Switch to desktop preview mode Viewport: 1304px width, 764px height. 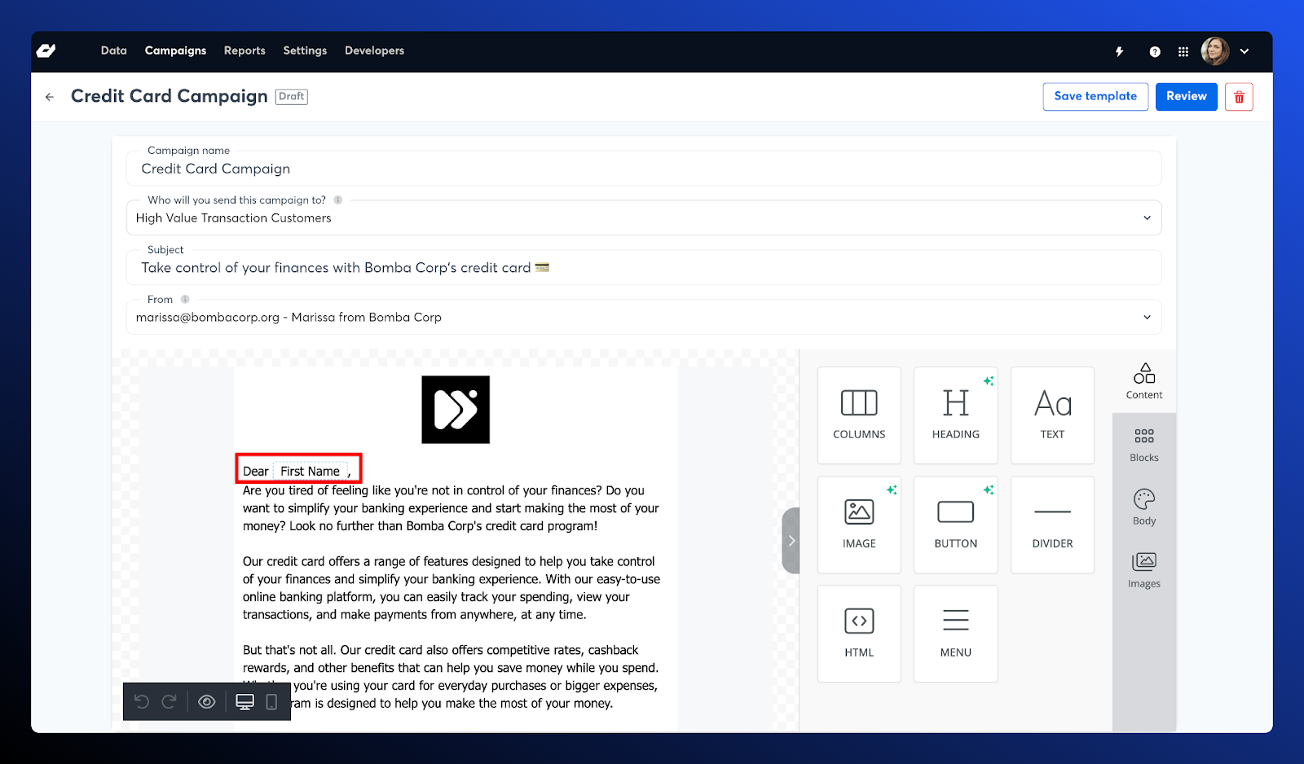(x=244, y=701)
